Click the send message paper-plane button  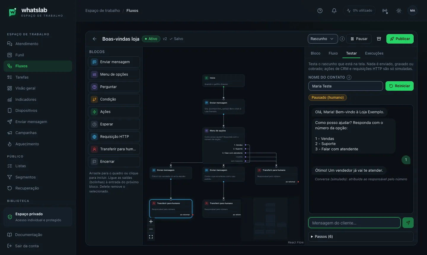pos(408,223)
